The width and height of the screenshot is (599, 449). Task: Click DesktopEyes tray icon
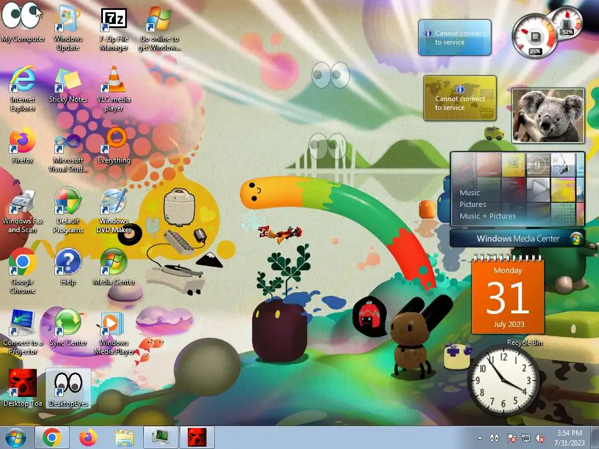[494, 438]
